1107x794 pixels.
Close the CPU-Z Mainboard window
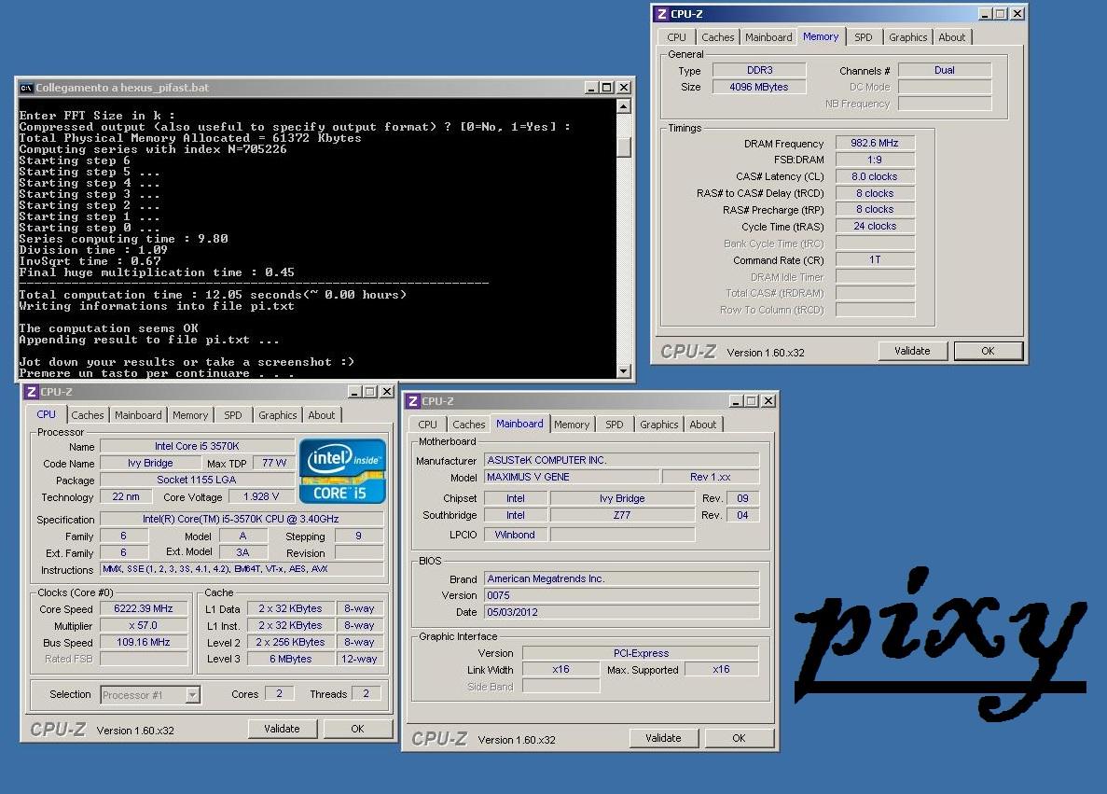click(768, 401)
